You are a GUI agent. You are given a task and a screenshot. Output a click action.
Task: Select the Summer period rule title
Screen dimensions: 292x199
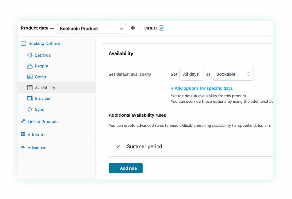click(x=144, y=146)
